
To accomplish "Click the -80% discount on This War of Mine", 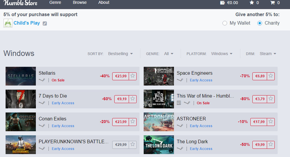I will click(245, 99).
